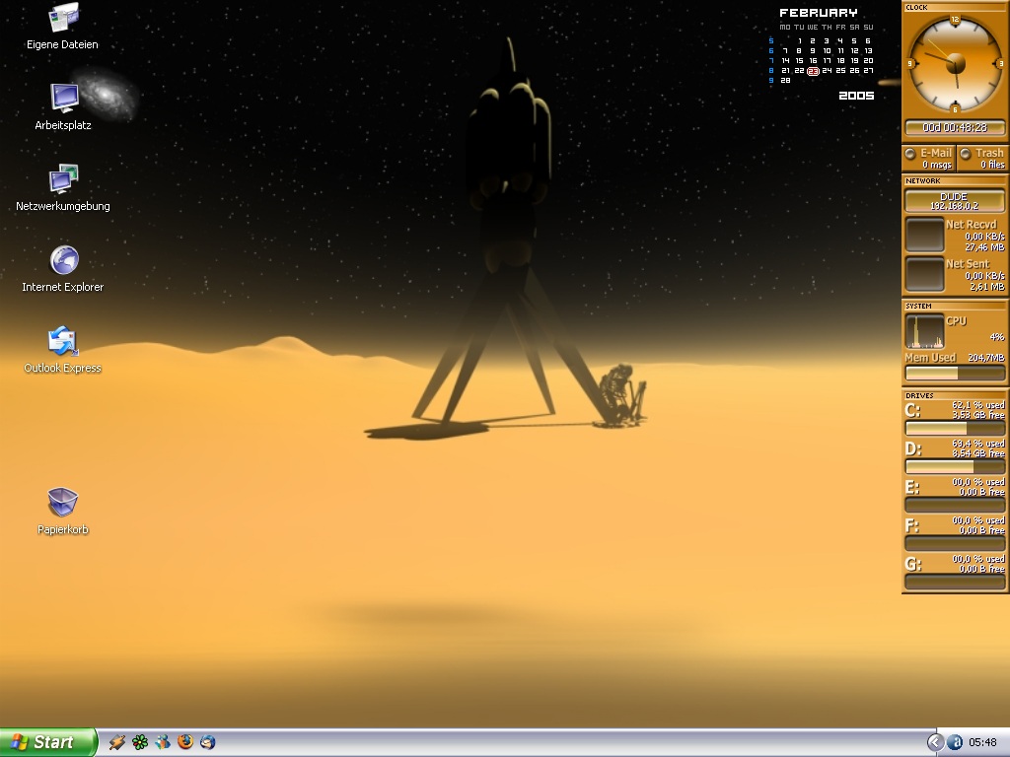The height and width of the screenshot is (757, 1010).
Task: Check the E-Mail indicator in sidebar
Action: [929, 159]
